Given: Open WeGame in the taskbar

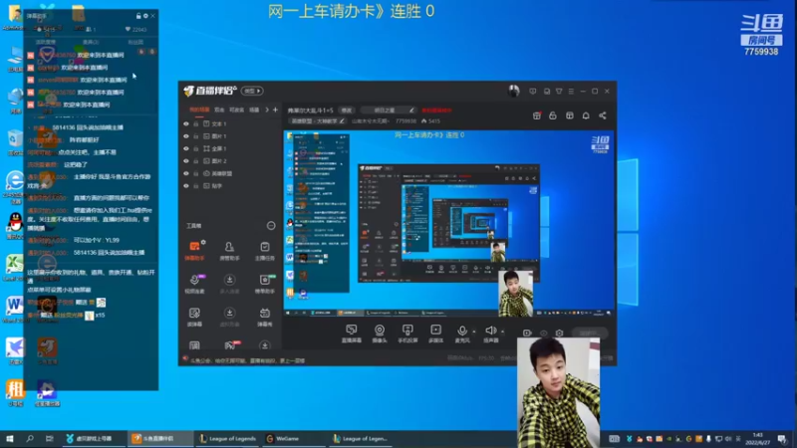Looking at the screenshot, I should 293,438.
